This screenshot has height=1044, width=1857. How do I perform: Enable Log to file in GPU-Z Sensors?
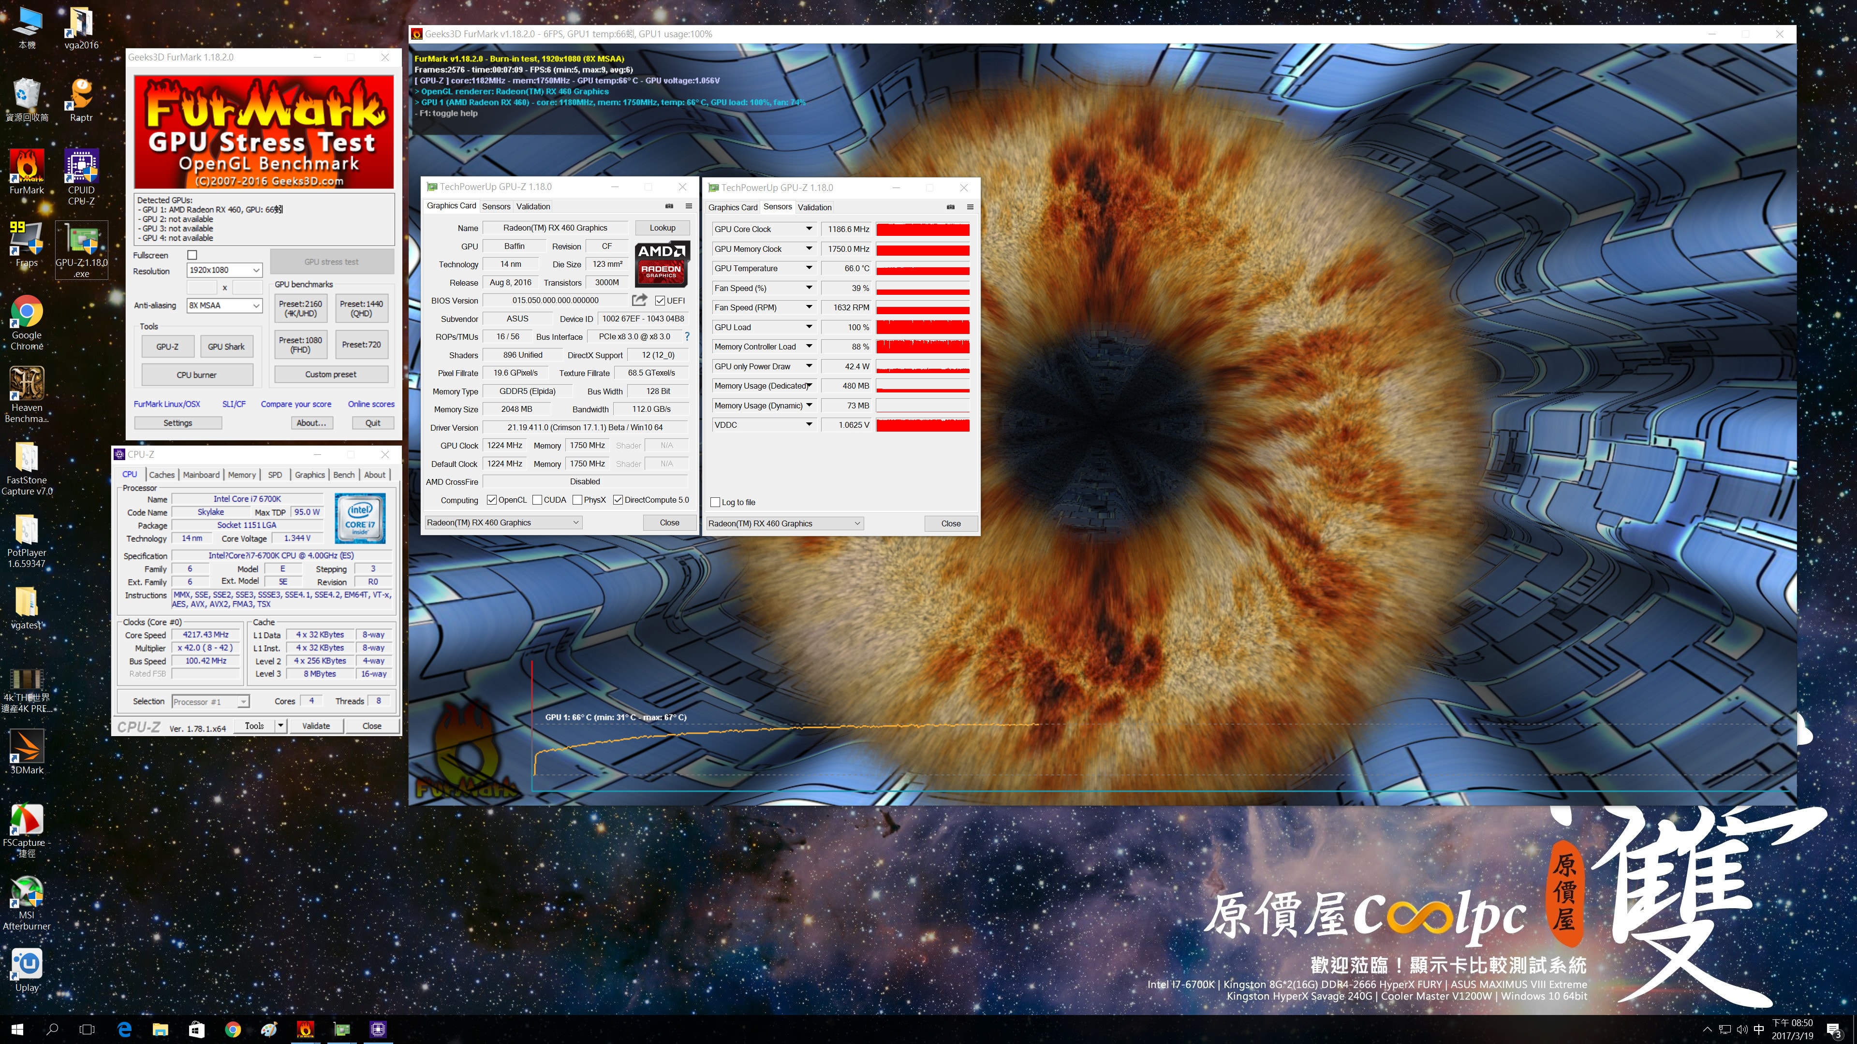[715, 502]
